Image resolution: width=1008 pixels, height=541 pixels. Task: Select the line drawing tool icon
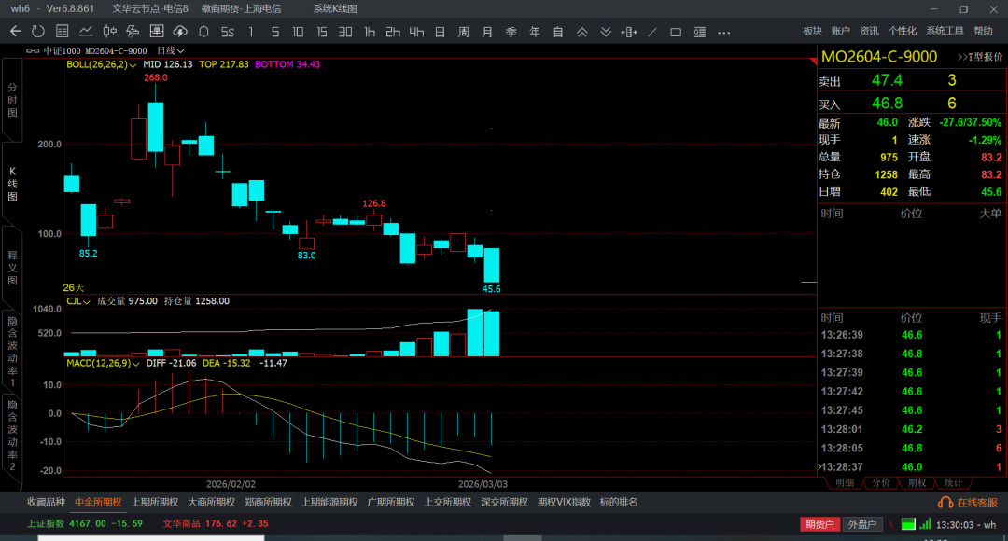(652, 32)
